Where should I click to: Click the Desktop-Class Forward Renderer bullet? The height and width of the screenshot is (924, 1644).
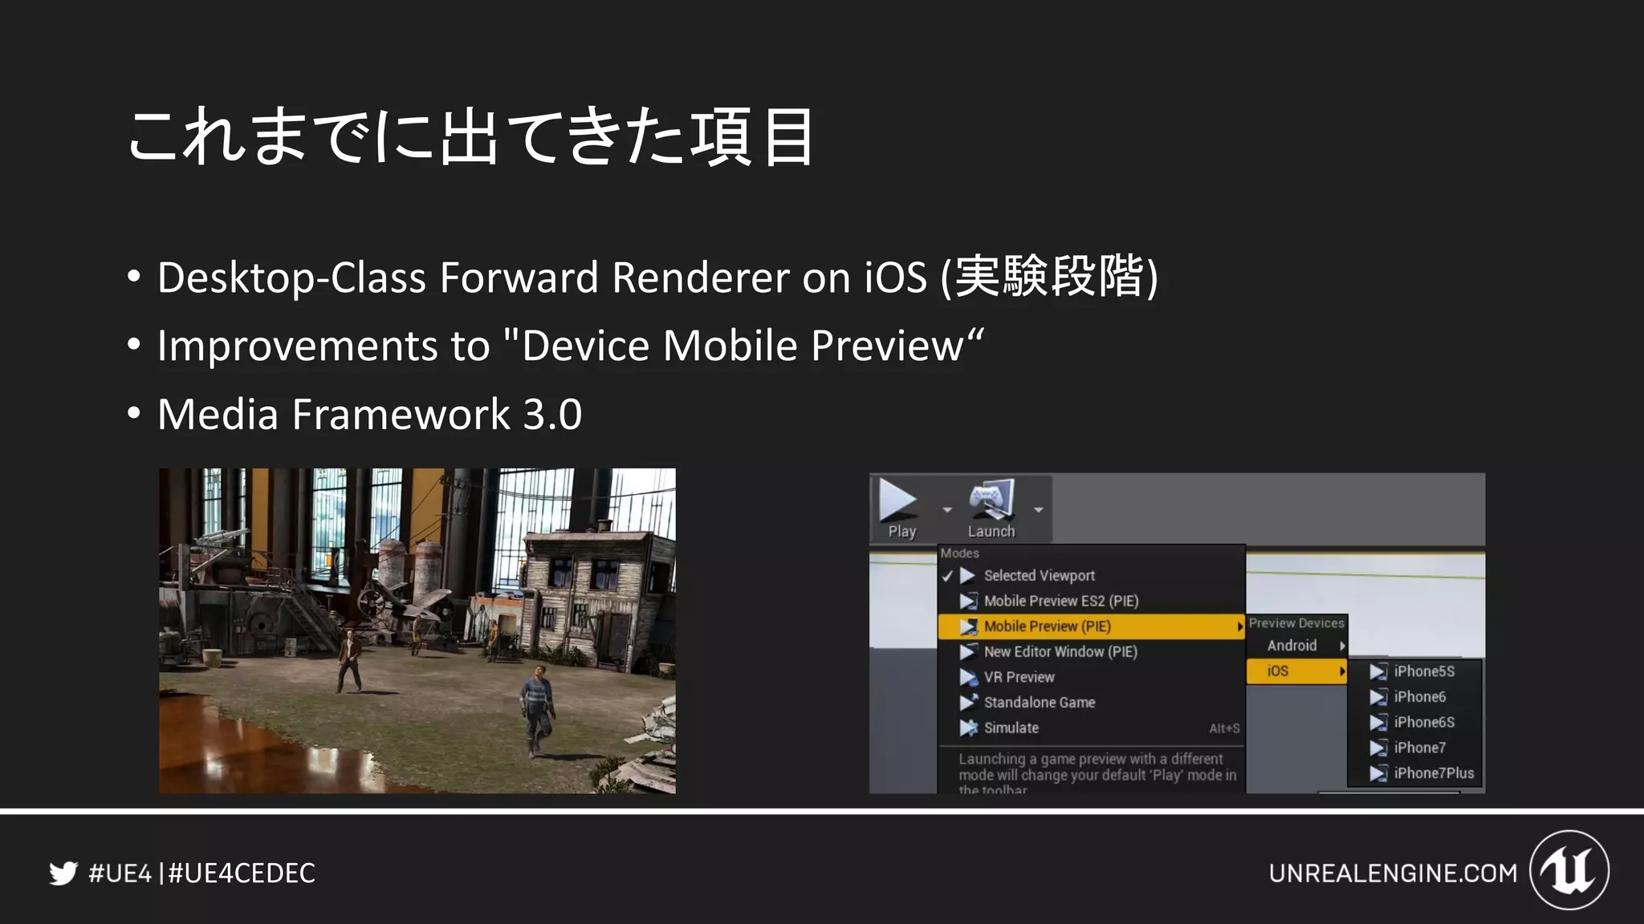pyautogui.click(x=657, y=278)
